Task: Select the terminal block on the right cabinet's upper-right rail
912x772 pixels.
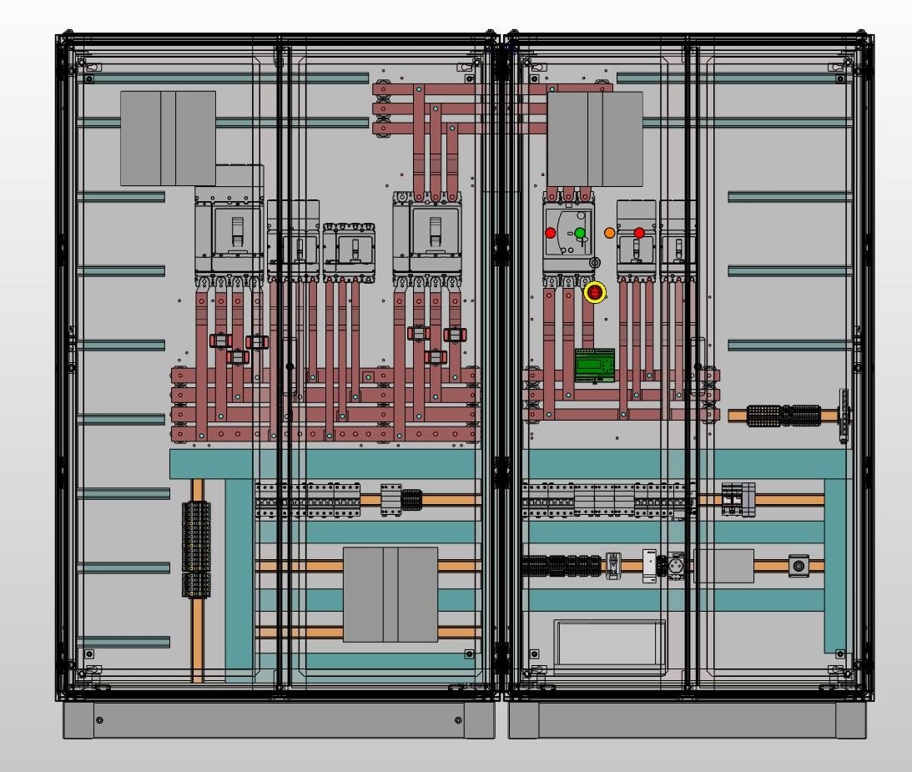Action: click(784, 416)
